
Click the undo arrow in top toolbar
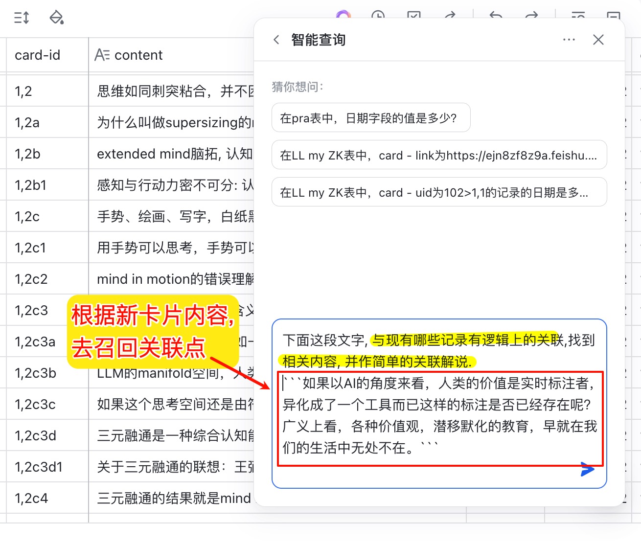click(x=496, y=16)
